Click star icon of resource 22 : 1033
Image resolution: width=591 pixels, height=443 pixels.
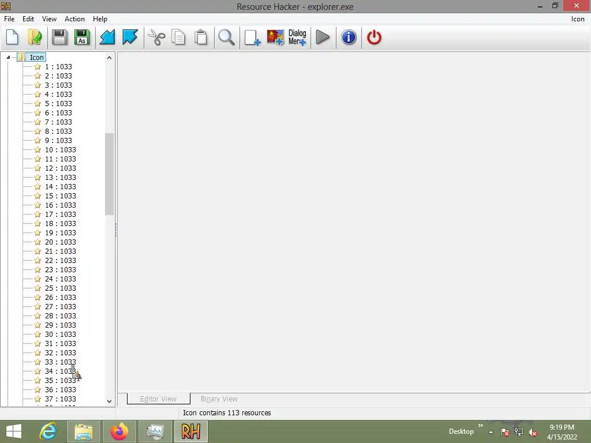click(38, 260)
